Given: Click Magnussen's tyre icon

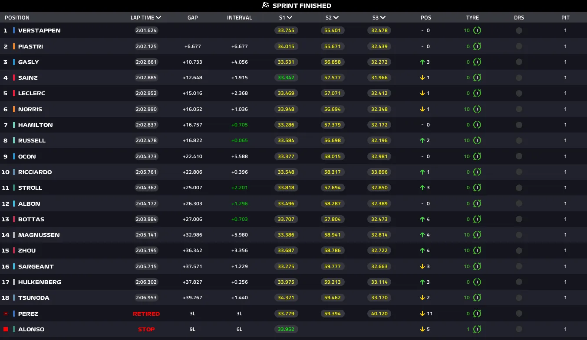Looking at the screenshot, I should click(477, 235).
